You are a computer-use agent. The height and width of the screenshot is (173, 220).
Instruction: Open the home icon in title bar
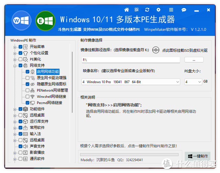coord(126,10)
